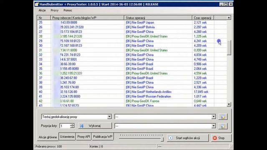The height and width of the screenshot is (150, 267).
Task: Click the 0,906 sek time cell
Action: [x=200, y=64]
